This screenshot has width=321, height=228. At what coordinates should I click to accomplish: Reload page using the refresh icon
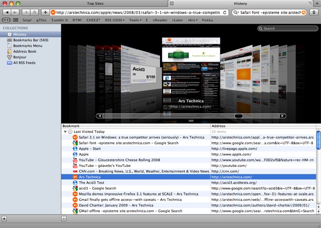(225, 13)
